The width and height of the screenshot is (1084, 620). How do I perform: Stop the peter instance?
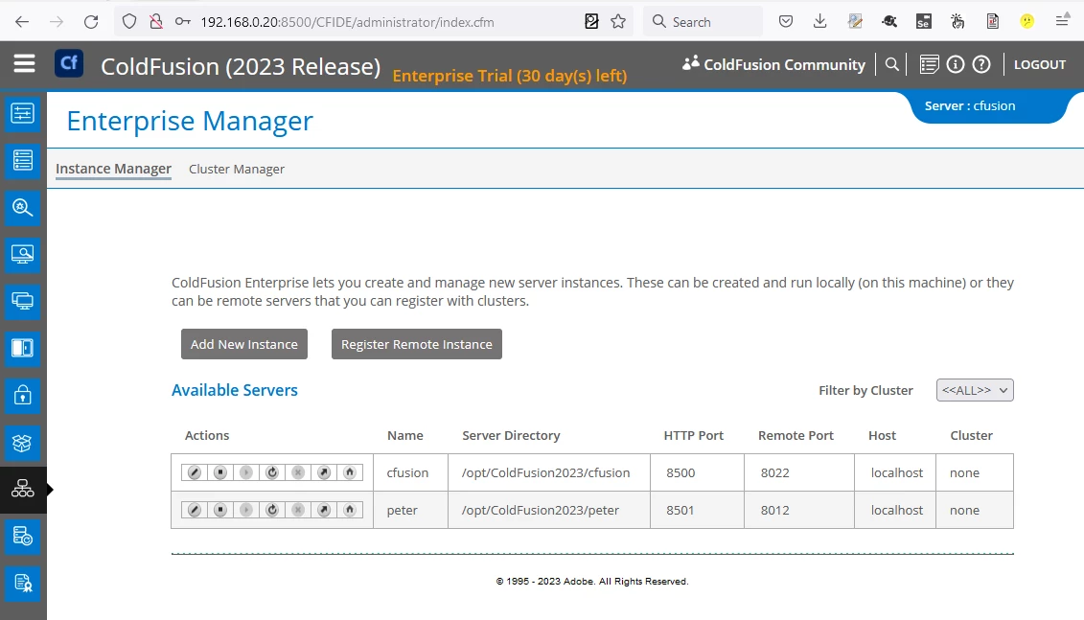[x=220, y=510]
